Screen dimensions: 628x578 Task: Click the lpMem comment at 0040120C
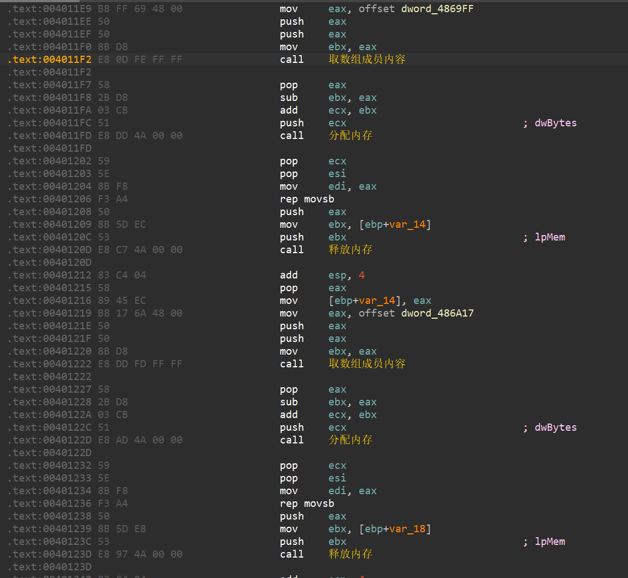click(550, 237)
